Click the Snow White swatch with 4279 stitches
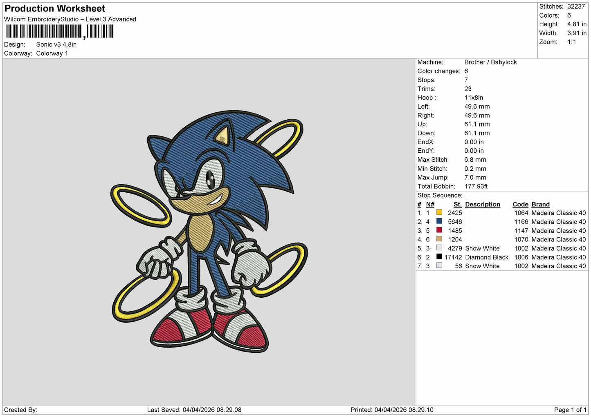 coord(439,248)
